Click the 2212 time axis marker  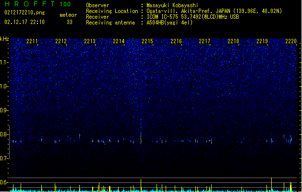coord(61,41)
